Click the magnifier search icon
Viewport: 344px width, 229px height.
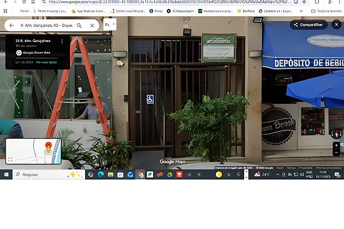[79, 25]
